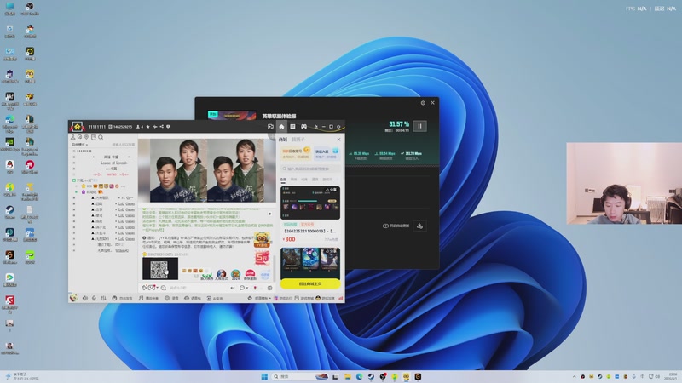Viewport: 682px width, 383px height.
Task: Click the speech bubble icon in chat bar
Action: tap(242, 288)
